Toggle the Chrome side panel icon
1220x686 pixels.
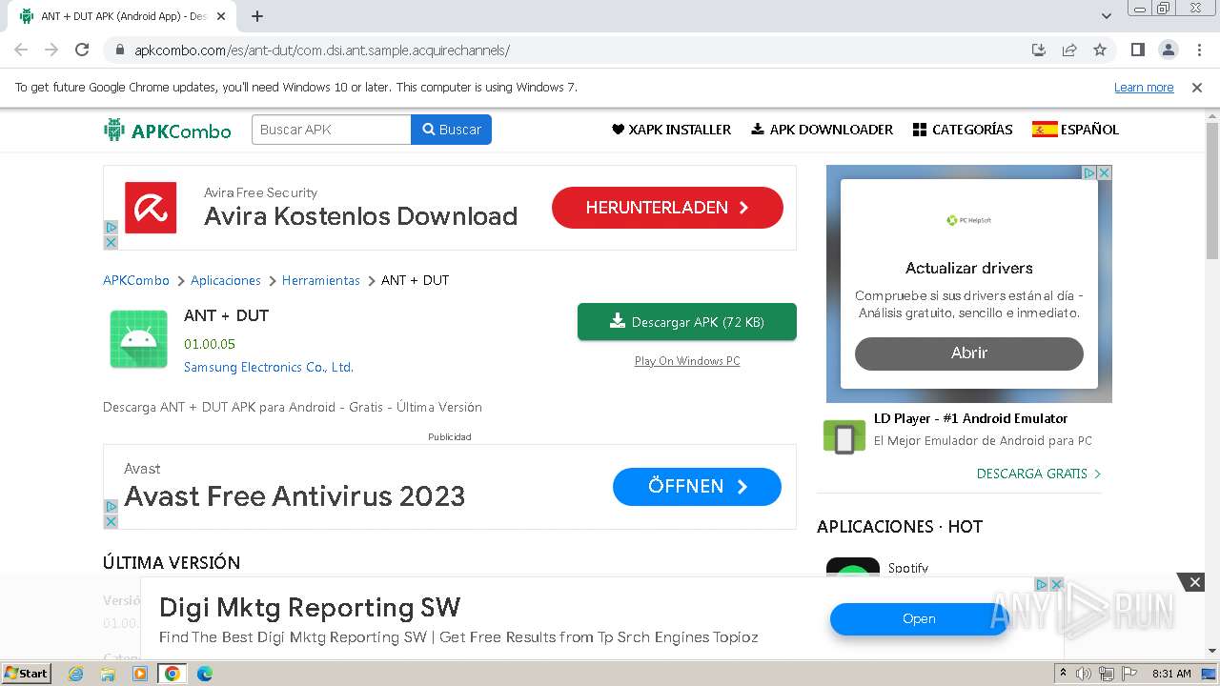pos(1137,50)
